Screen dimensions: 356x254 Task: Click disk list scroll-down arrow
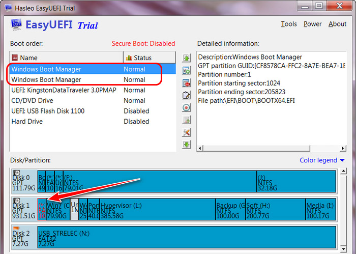343,249
